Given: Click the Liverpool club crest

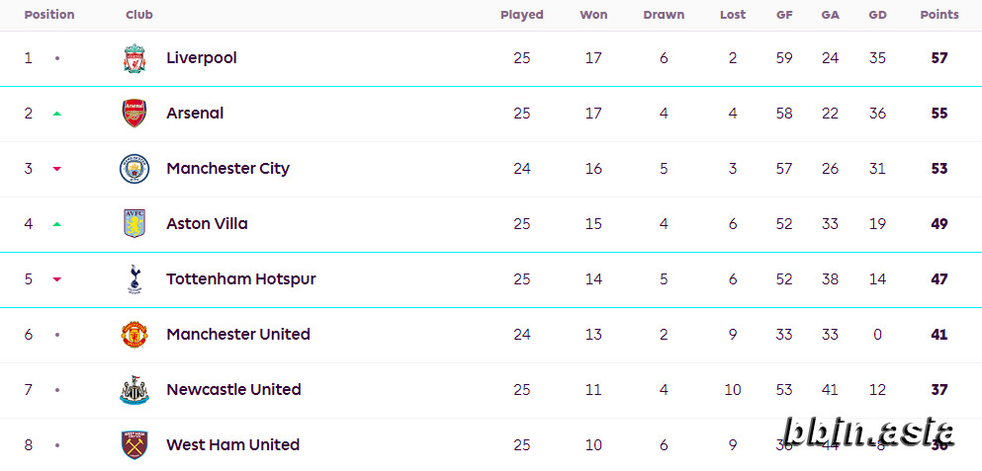Looking at the screenshot, I should (134, 58).
